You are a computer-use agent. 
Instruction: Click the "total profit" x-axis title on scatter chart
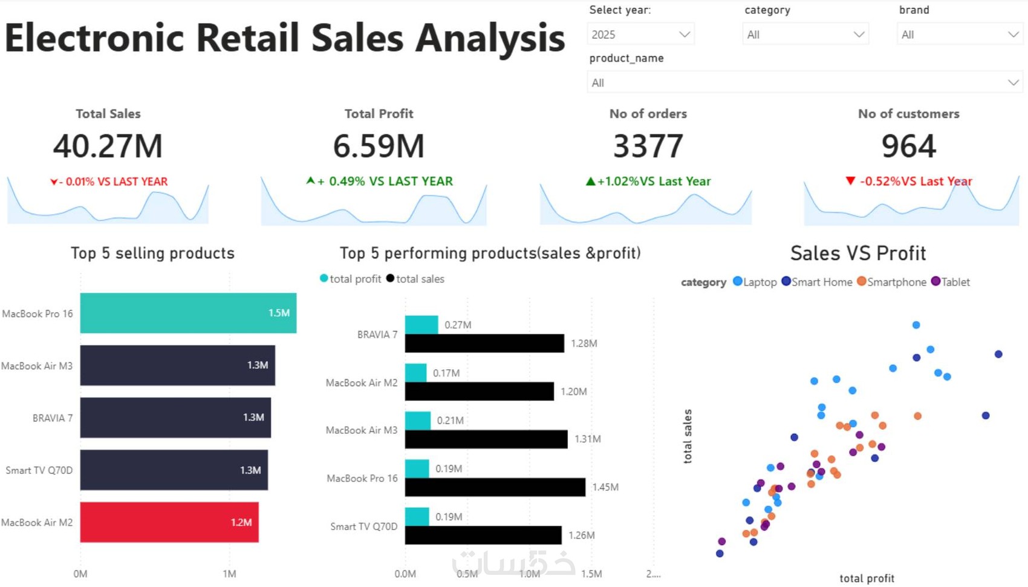(867, 579)
